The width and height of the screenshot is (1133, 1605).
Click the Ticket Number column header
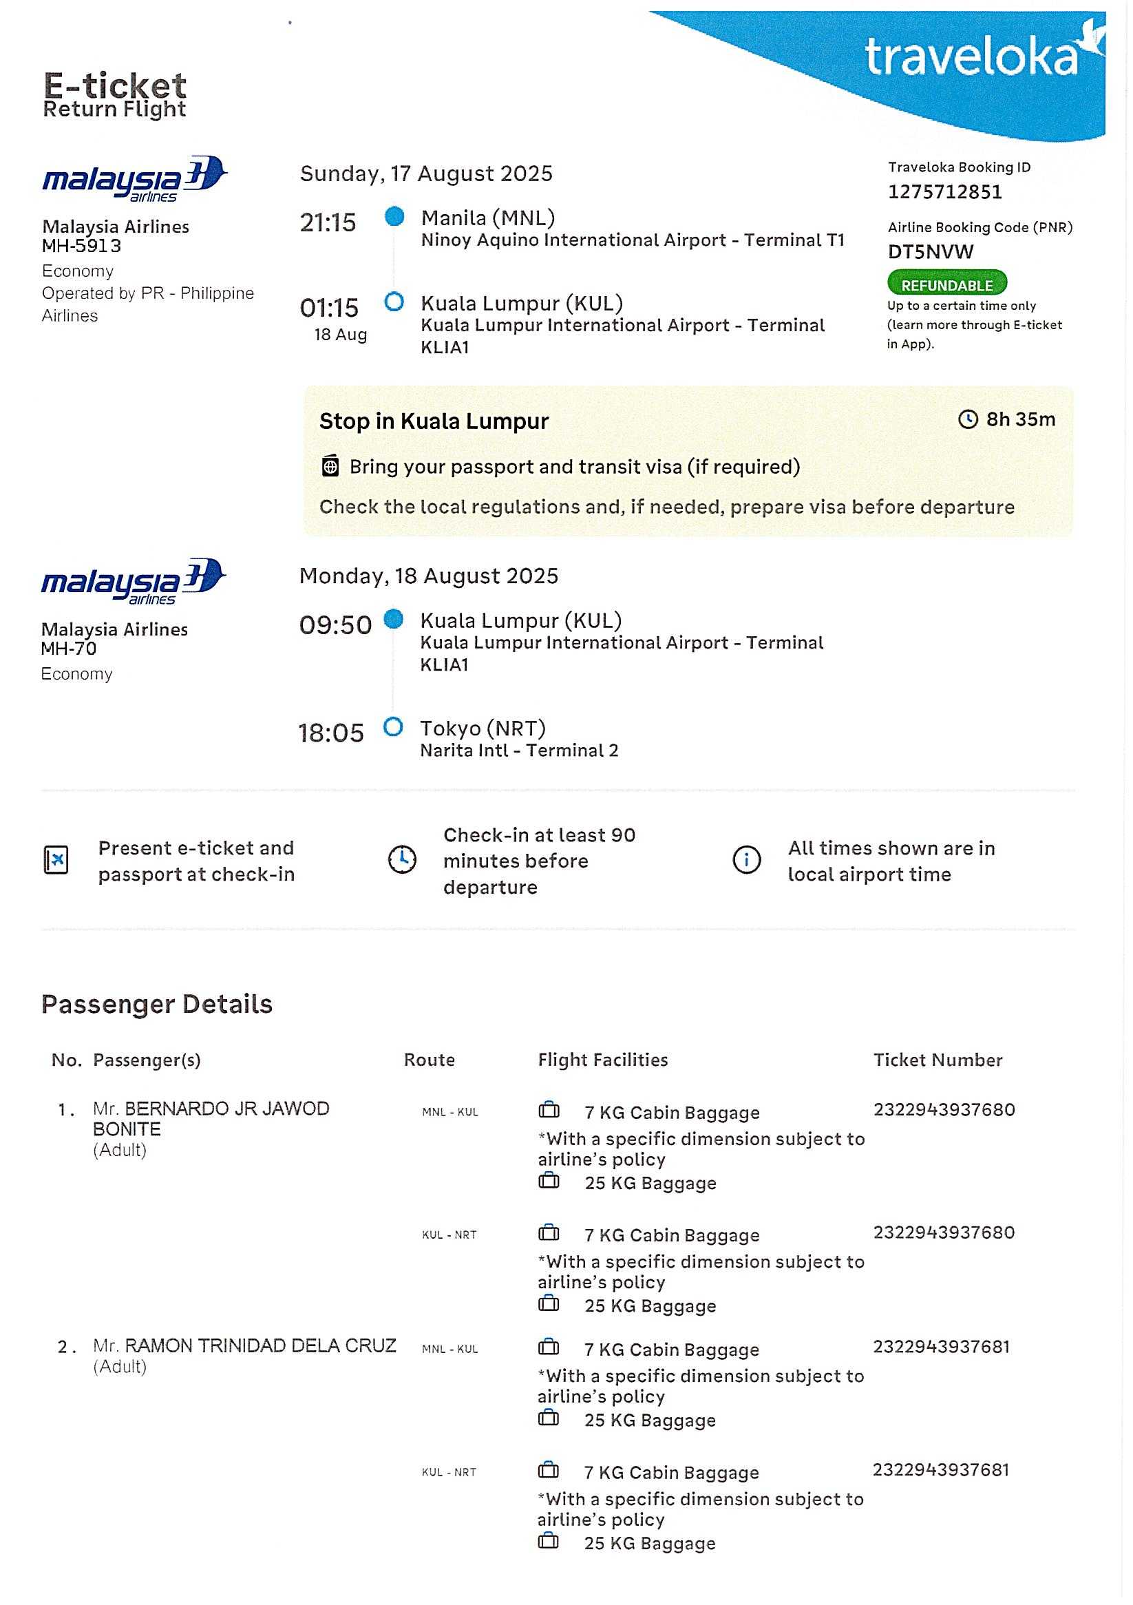pyautogui.click(x=938, y=1060)
